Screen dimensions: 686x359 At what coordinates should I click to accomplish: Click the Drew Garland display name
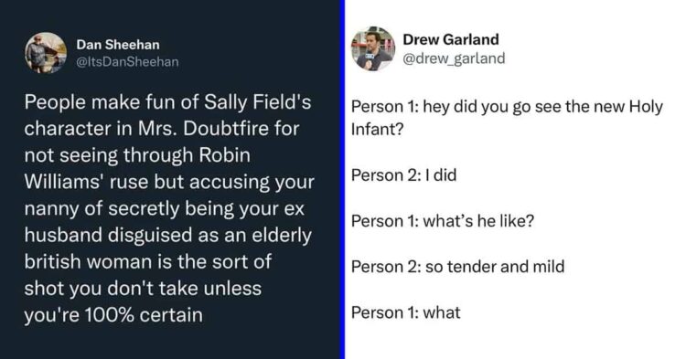[x=451, y=39]
